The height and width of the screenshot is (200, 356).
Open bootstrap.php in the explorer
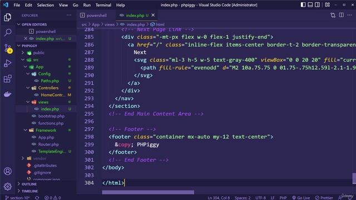pyautogui.click(x=51, y=116)
